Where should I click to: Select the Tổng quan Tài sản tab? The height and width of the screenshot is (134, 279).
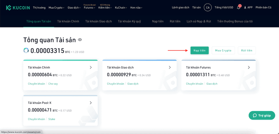point(39,21)
